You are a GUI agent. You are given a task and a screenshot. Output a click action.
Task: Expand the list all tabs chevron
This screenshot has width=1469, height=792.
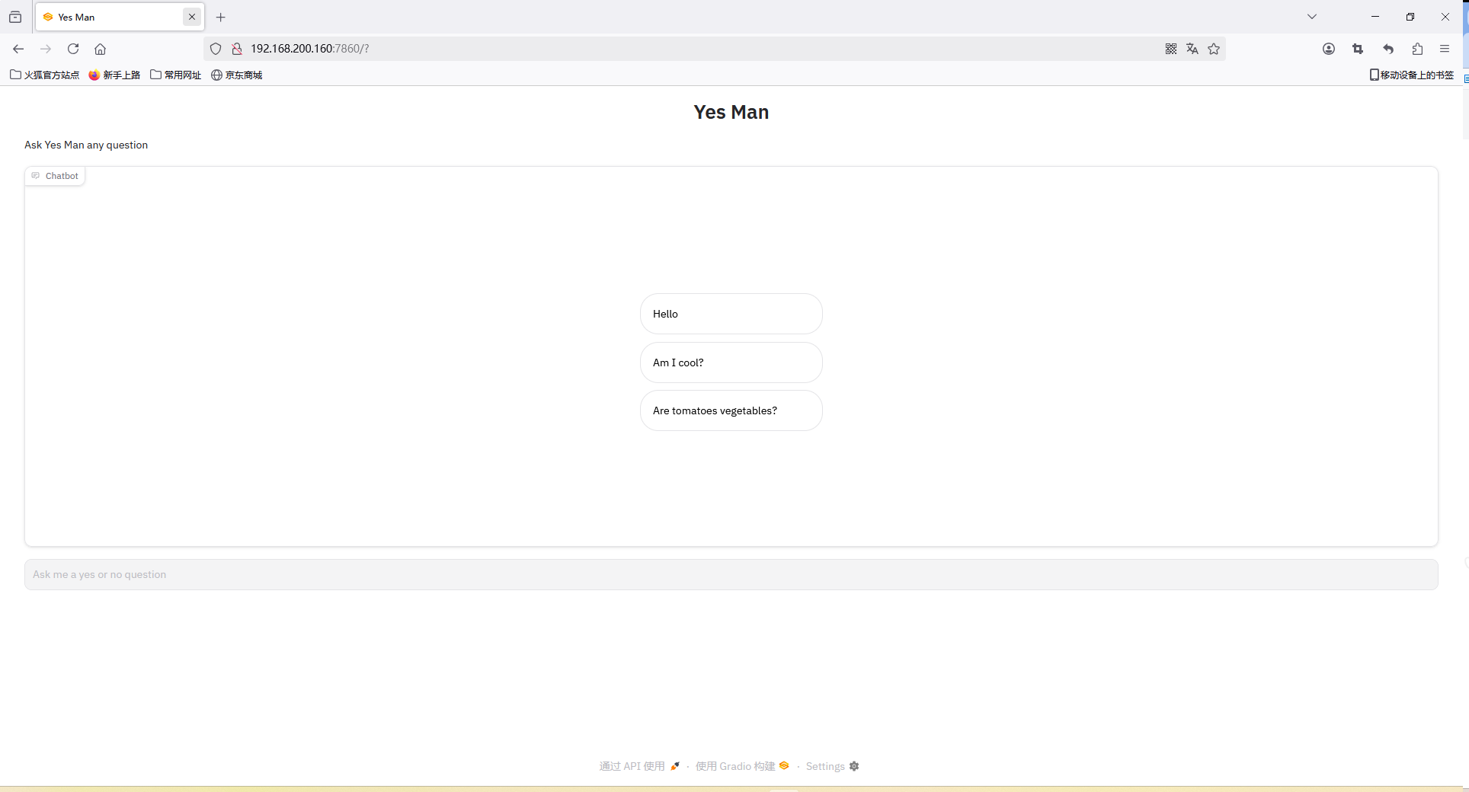tap(1312, 17)
